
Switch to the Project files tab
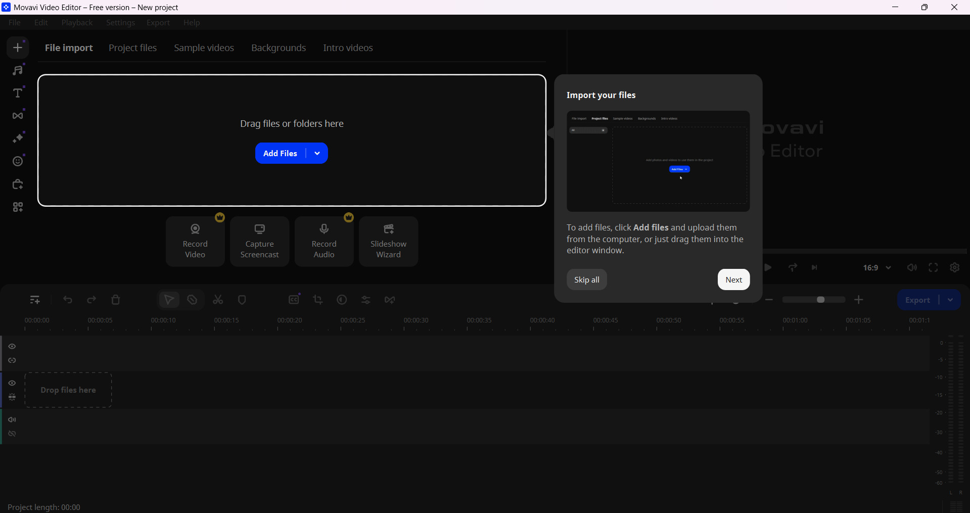tap(132, 48)
